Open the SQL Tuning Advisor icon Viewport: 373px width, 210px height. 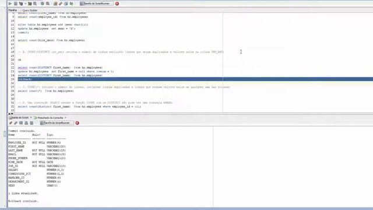(35, 3)
